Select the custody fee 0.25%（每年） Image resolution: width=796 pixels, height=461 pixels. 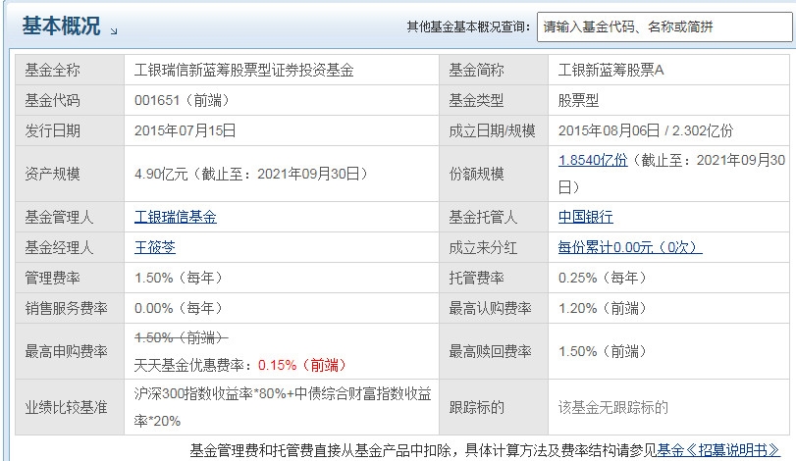pos(603,278)
